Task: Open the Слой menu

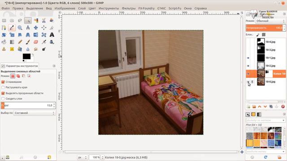Action: [82, 8]
